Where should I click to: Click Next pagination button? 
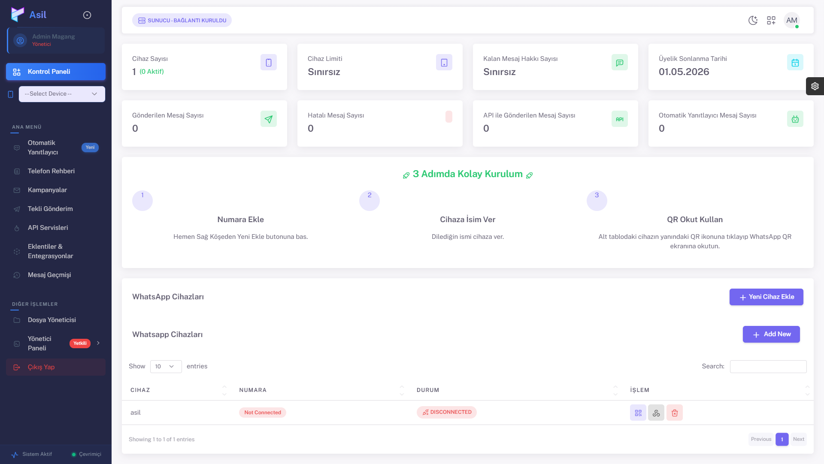coord(799,439)
